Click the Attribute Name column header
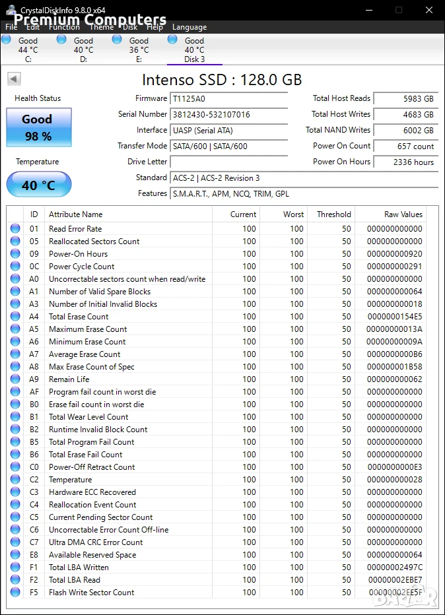The width and height of the screenshot is (445, 615). tap(128, 214)
